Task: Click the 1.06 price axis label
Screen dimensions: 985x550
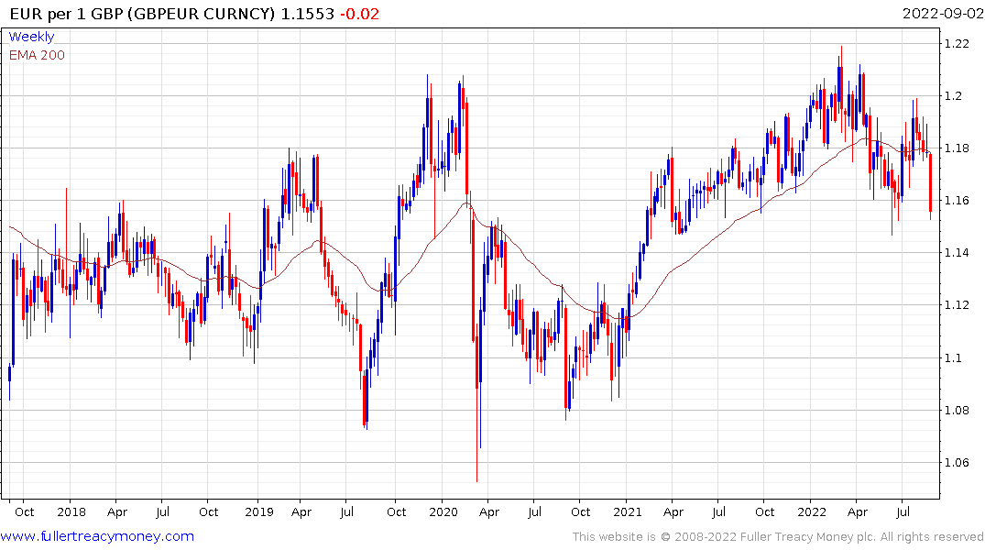Action: pos(957,463)
